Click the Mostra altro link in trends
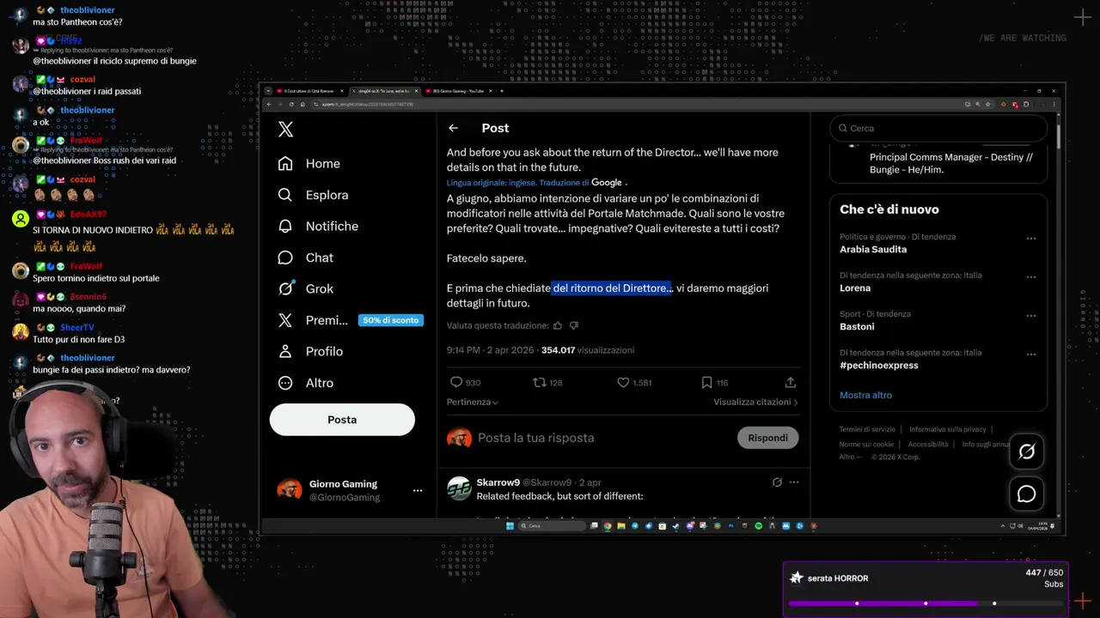 point(865,395)
